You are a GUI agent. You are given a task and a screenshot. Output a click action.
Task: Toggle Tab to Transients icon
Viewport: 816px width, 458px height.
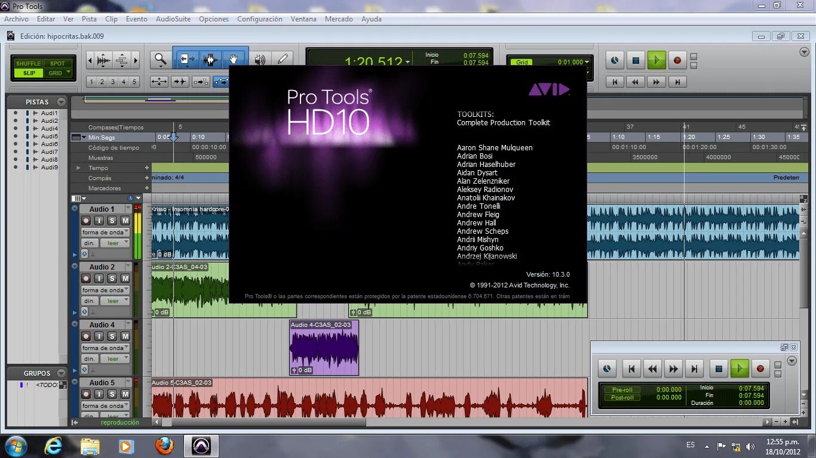pyautogui.click(x=180, y=82)
